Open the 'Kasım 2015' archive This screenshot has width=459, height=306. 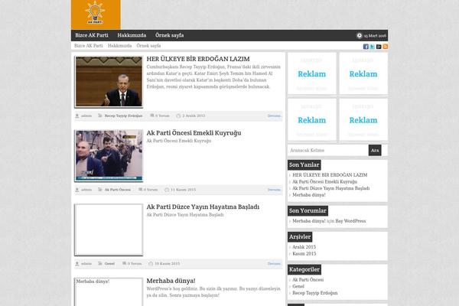coord(304,253)
